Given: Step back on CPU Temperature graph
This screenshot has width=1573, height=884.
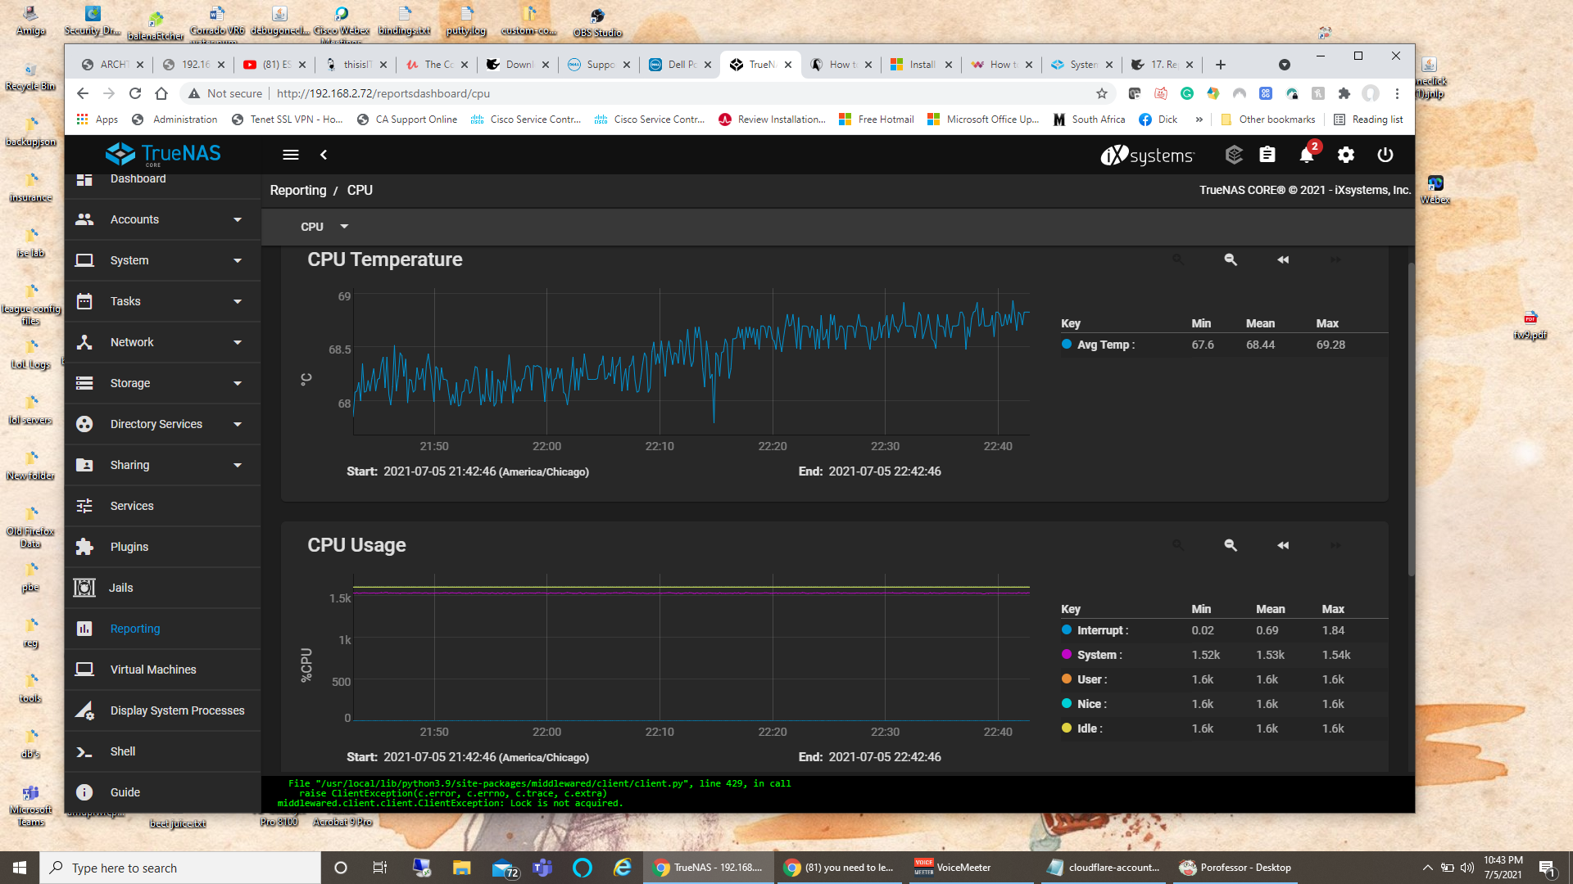Looking at the screenshot, I should (x=1283, y=259).
